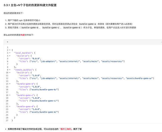Click line number 27 in gutter

coord(7,121)
